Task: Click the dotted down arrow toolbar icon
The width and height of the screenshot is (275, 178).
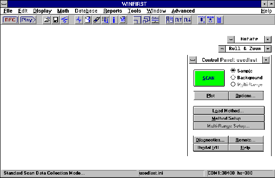Action: coord(210,20)
